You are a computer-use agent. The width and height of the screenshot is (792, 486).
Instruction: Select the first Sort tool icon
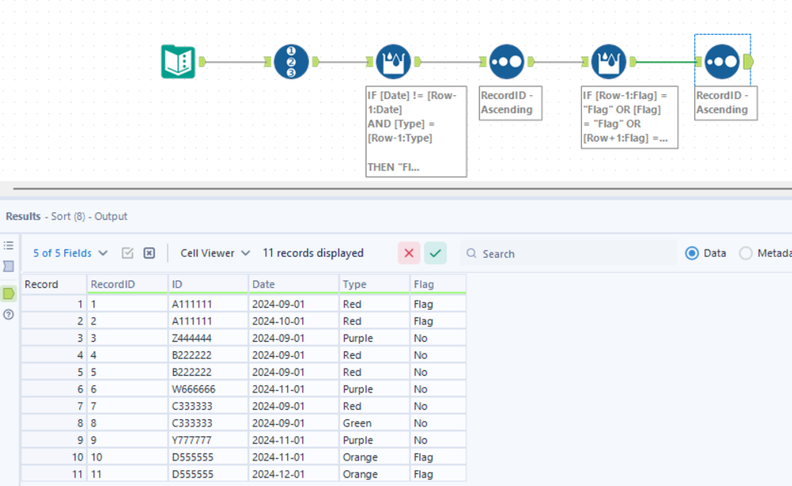click(x=506, y=62)
